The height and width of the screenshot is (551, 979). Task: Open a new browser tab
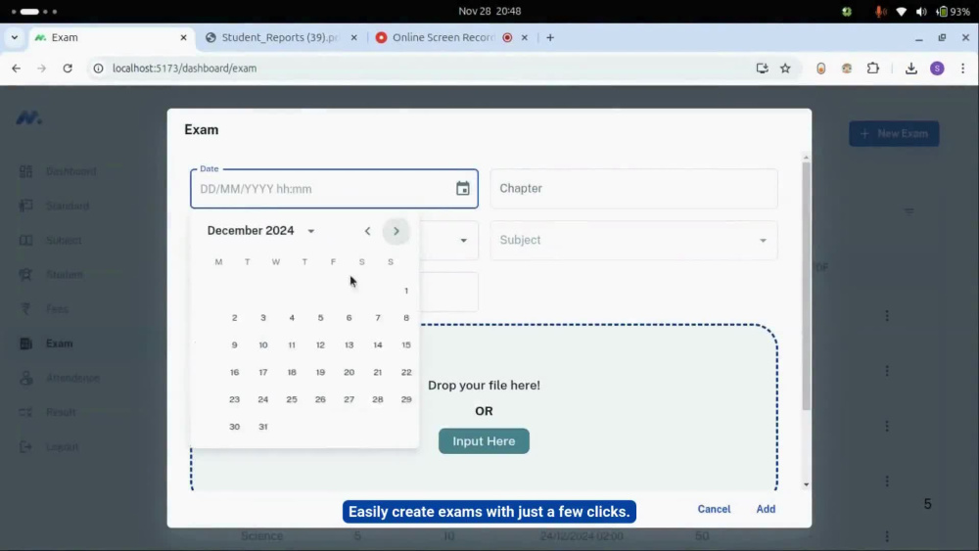pyautogui.click(x=550, y=37)
